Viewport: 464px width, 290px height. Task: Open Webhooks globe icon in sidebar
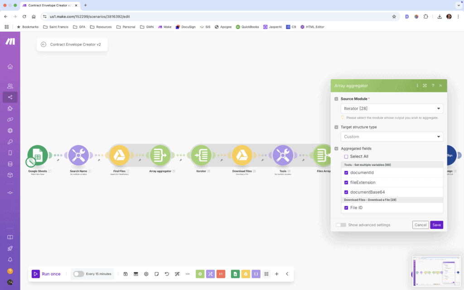[x=10, y=130]
